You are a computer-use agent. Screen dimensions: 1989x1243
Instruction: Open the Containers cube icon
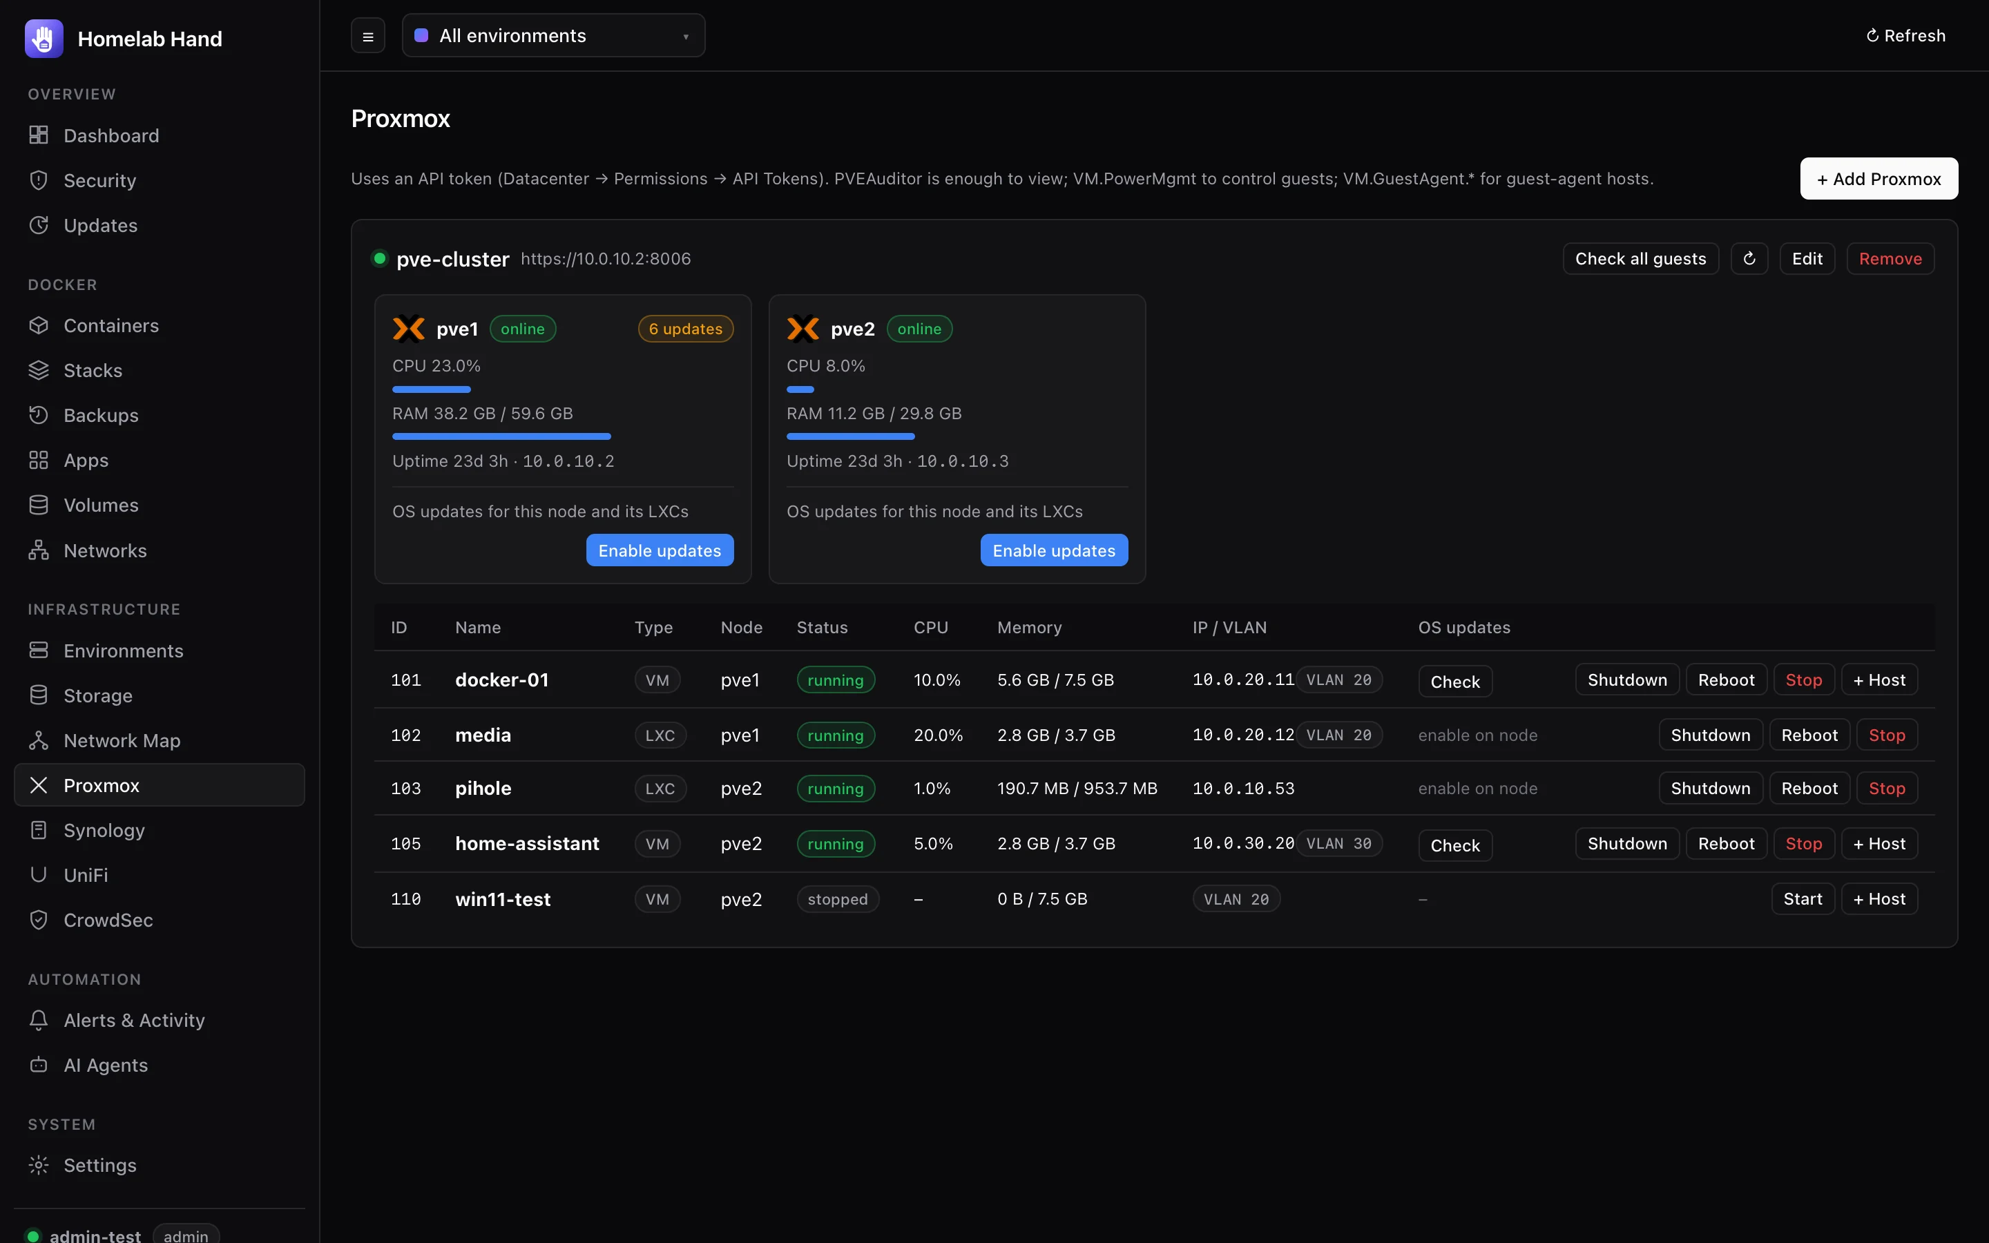39,325
